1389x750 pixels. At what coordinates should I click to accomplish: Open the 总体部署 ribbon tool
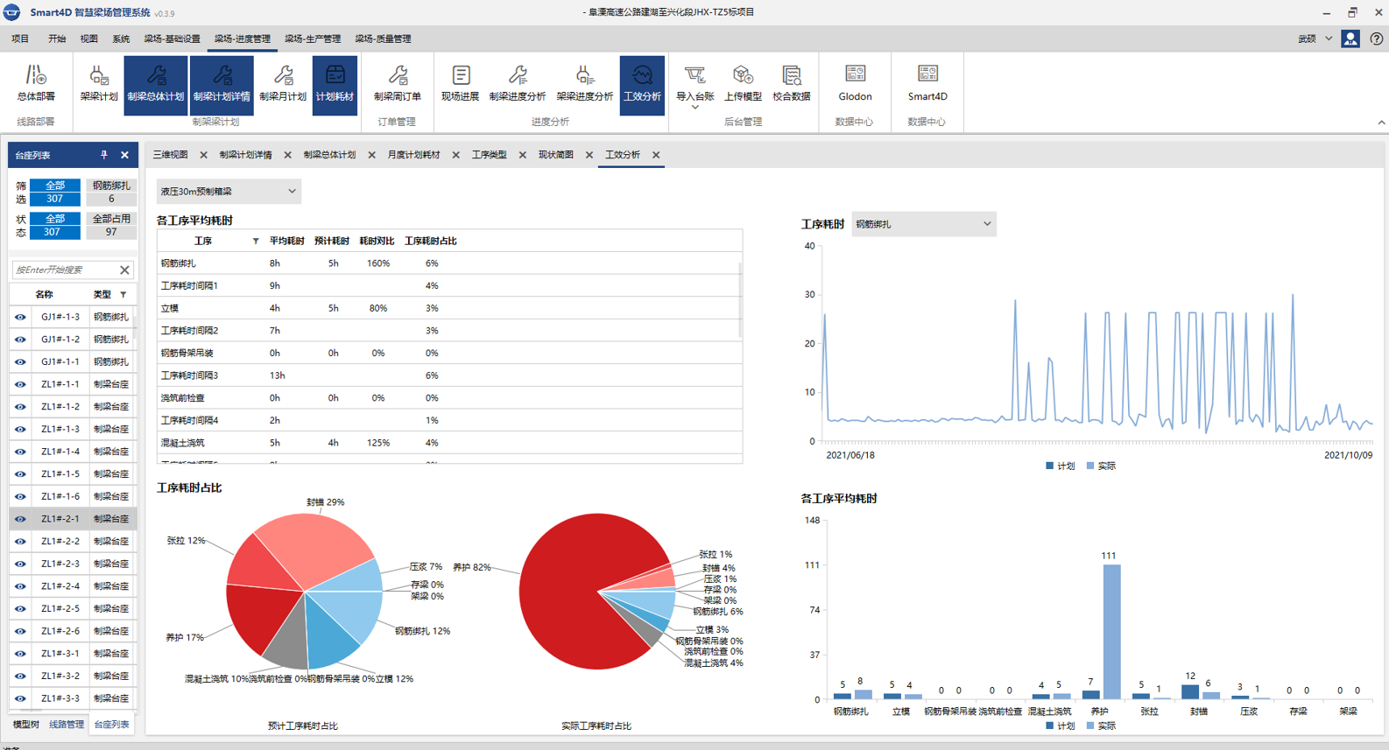(36, 83)
